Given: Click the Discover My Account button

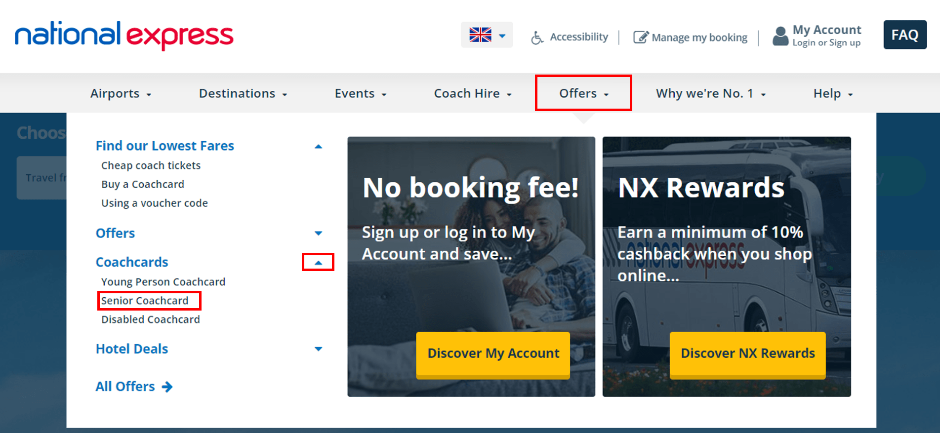Looking at the screenshot, I should (493, 354).
